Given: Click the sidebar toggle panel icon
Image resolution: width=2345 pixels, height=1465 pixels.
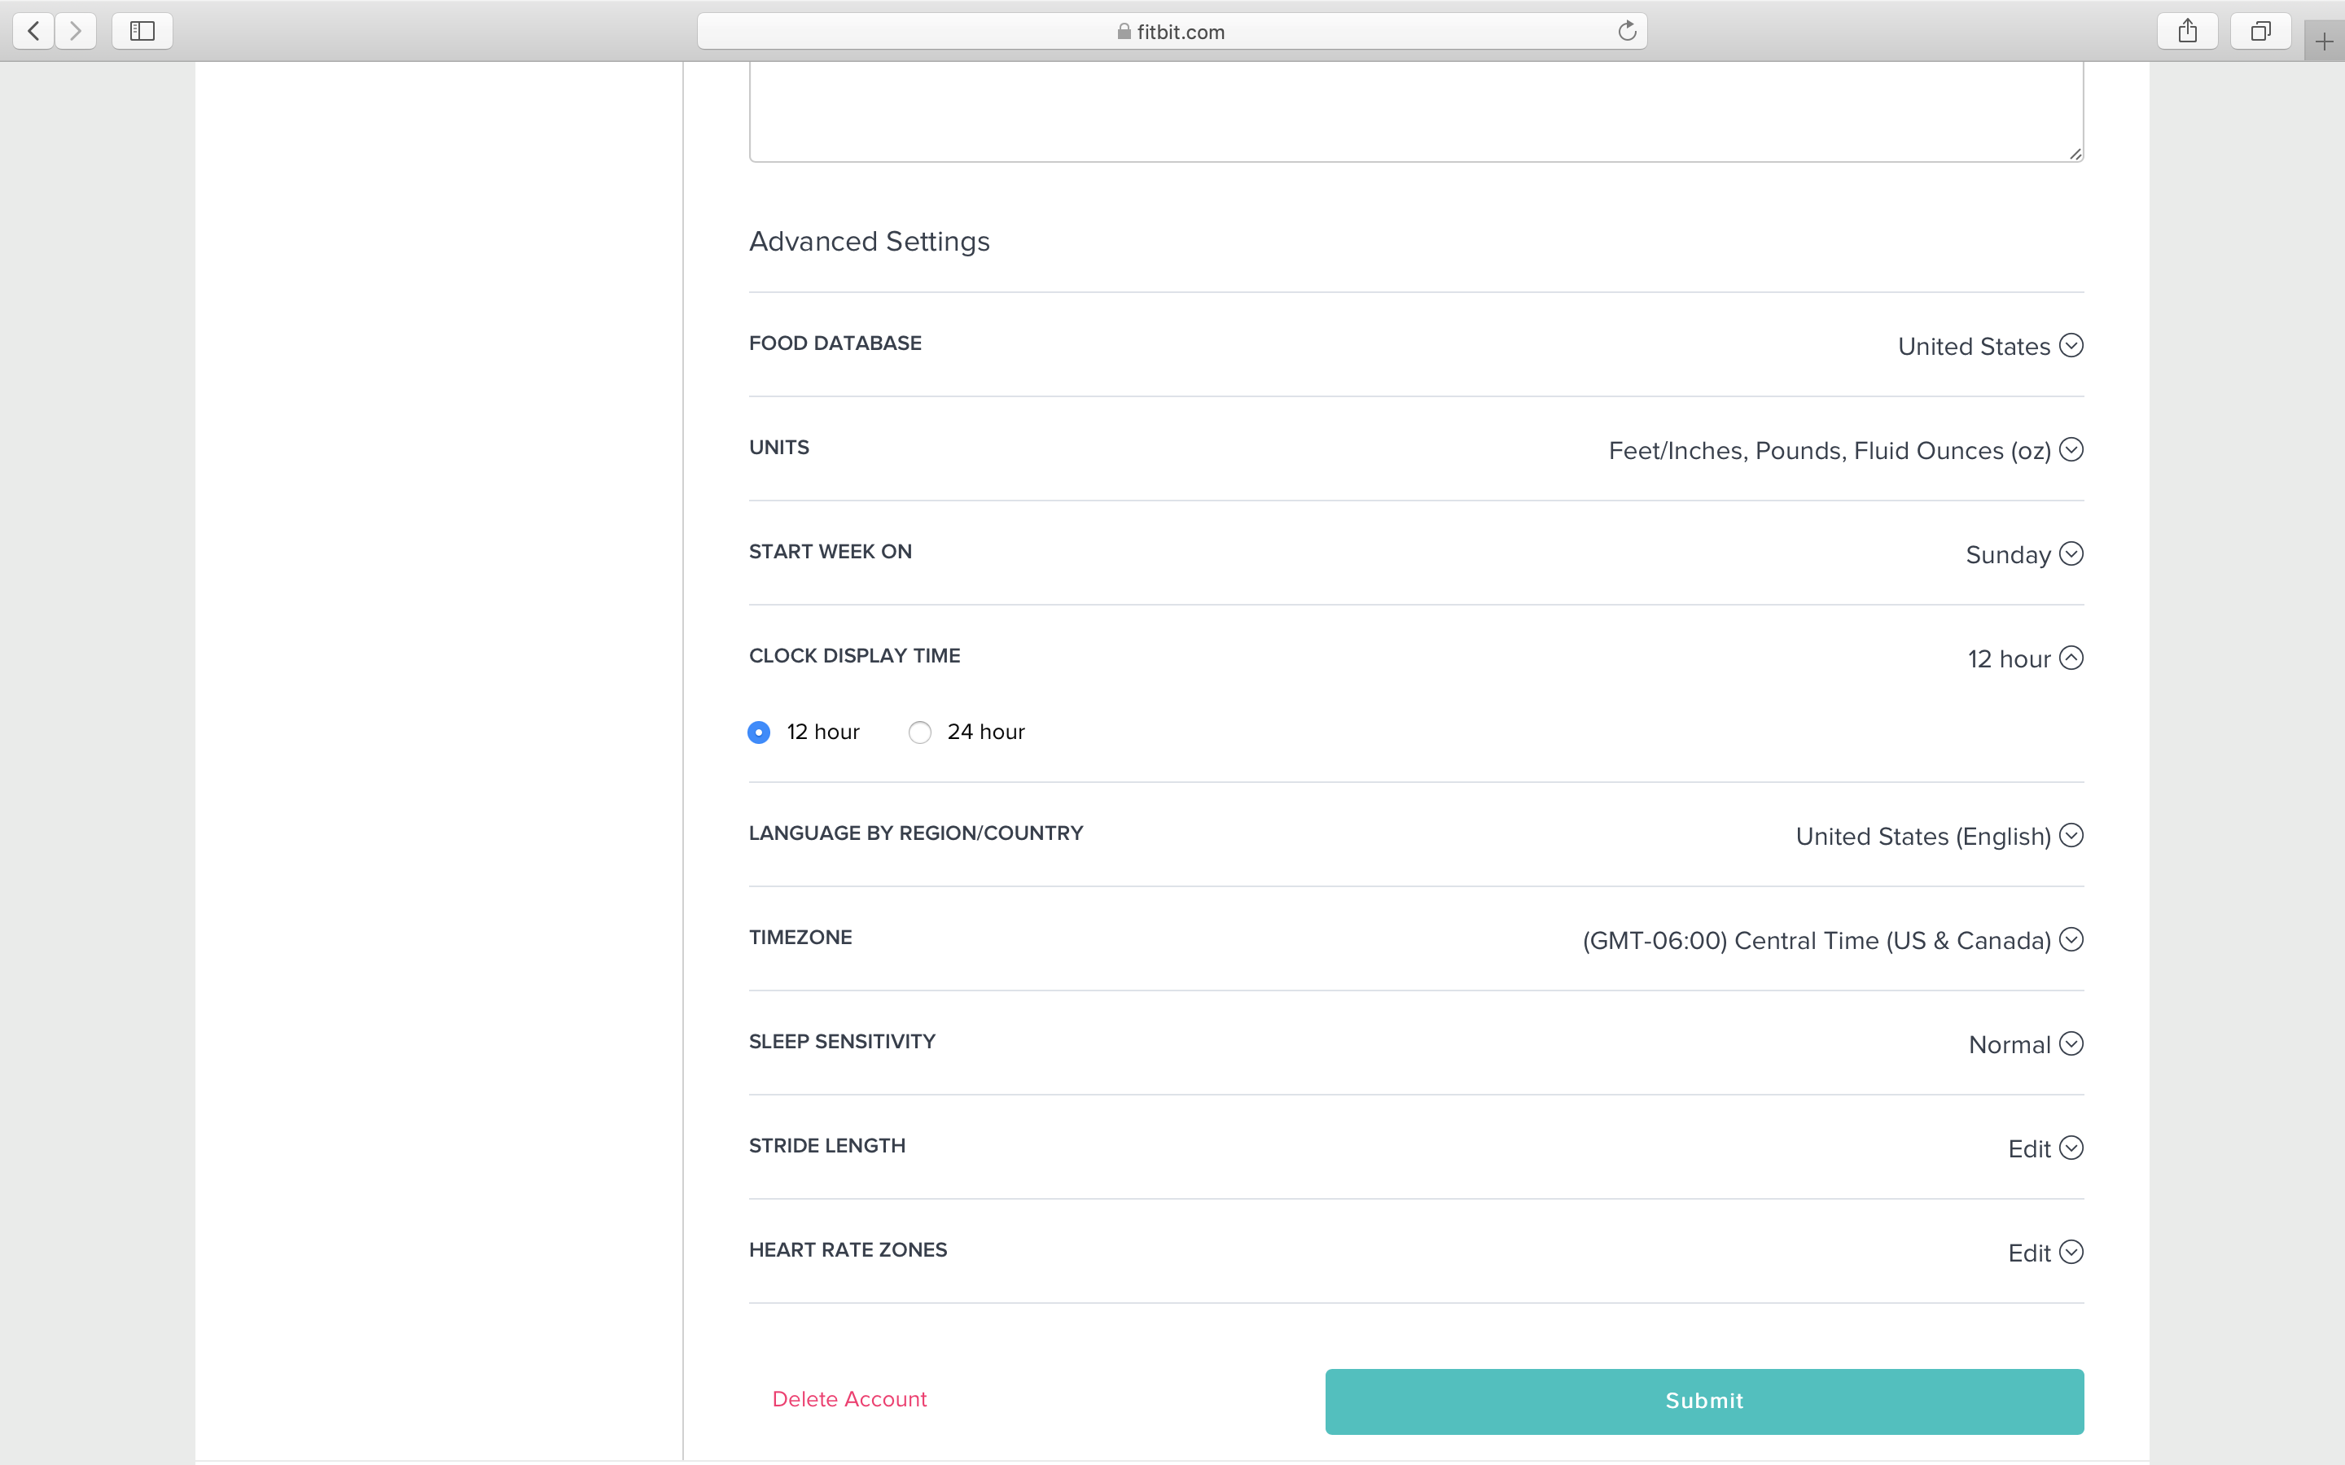Looking at the screenshot, I should (x=142, y=30).
